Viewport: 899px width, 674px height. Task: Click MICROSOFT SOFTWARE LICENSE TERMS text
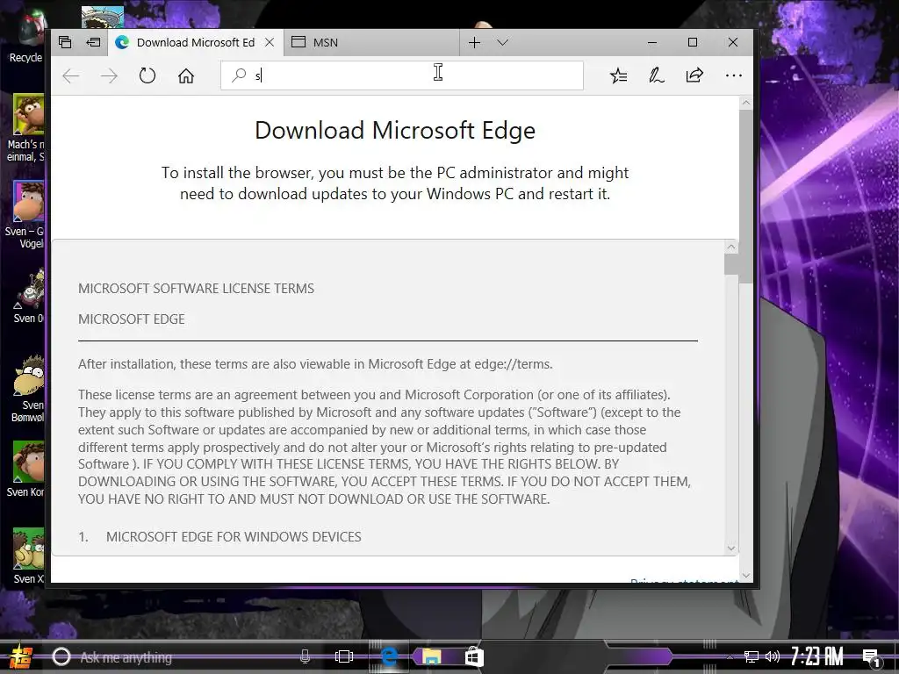pyautogui.click(x=196, y=288)
